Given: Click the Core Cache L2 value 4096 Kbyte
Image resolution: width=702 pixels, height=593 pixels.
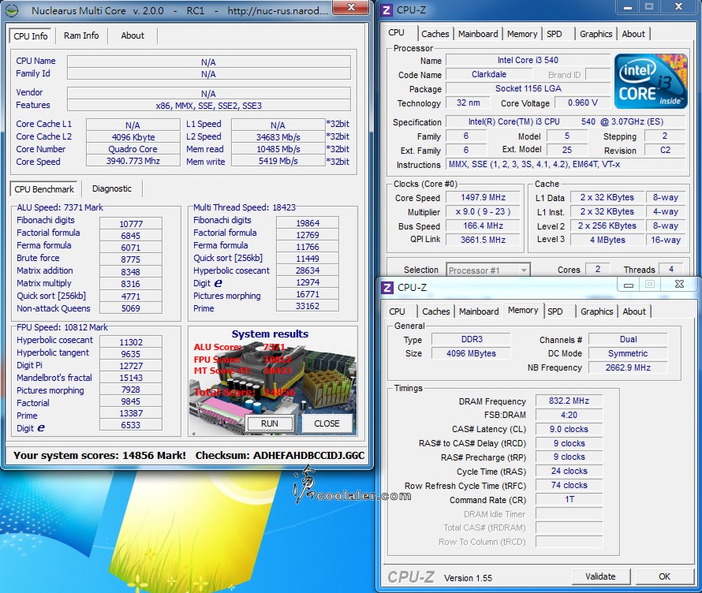Looking at the screenshot, I should pos(133,137).
